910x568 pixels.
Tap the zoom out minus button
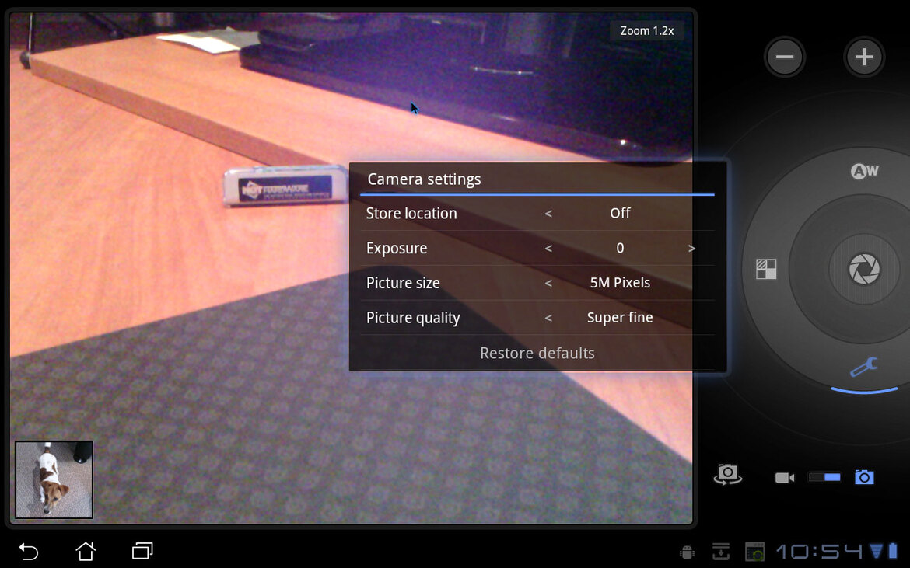coord(784,57)
